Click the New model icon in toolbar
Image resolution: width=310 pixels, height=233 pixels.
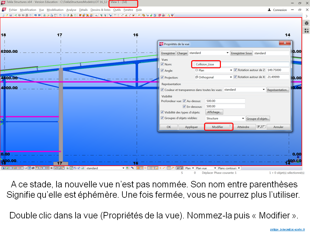[3, 15]
